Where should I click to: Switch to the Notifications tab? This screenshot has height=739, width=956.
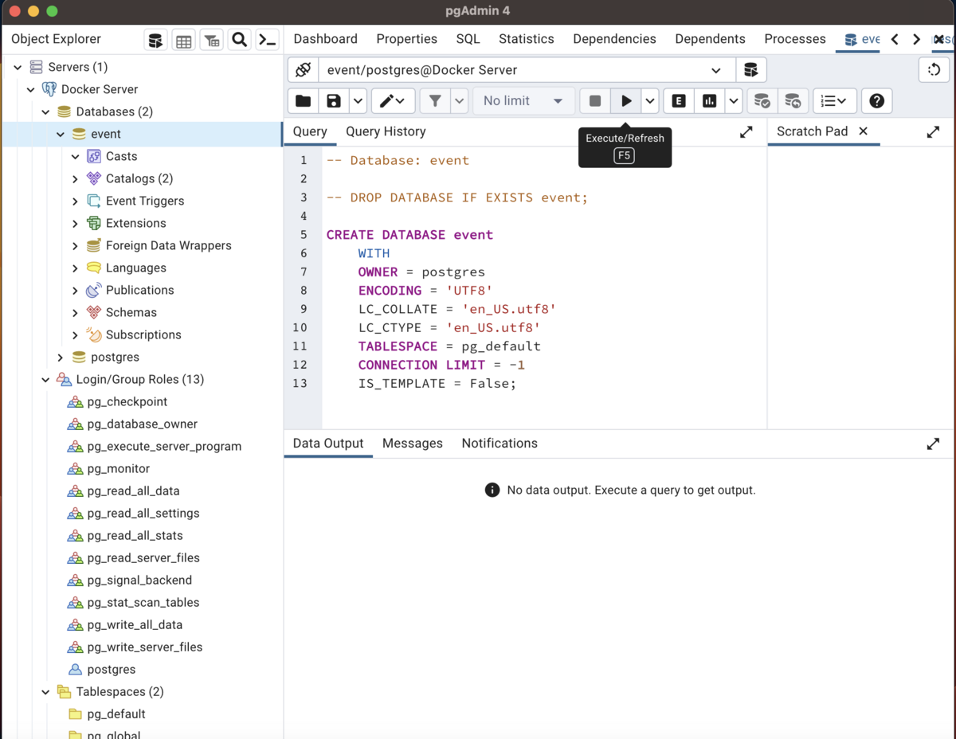coord(500,444)
